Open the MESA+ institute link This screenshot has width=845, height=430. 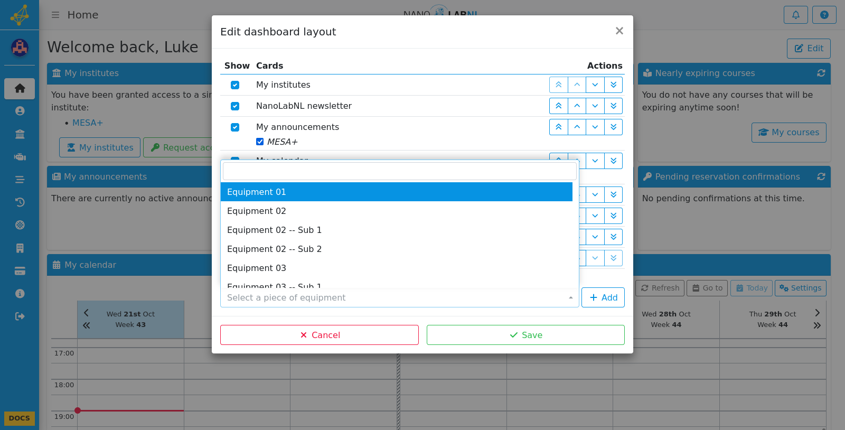coord(88,123)
